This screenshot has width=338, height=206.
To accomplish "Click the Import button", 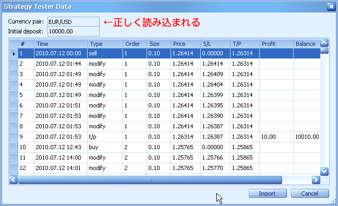I will pos(268,193).
